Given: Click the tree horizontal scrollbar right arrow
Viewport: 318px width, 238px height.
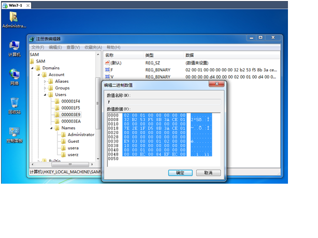Looking at the screenshot, I should point(92,164).
